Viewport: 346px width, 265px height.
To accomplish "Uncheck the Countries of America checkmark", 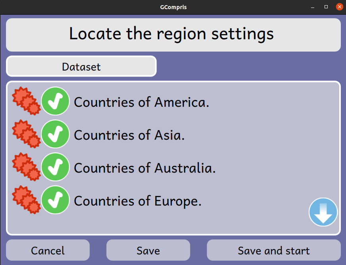I will 55,101.
